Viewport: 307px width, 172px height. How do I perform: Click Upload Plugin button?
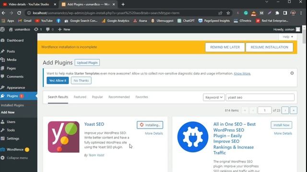(x=87, y=63)
